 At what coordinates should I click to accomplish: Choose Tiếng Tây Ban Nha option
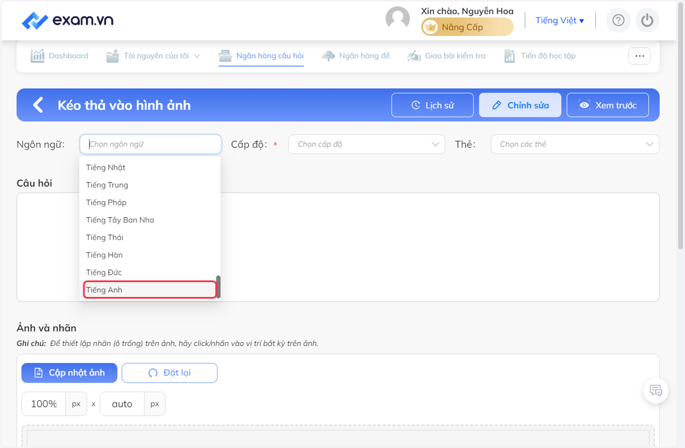point(150,220)
